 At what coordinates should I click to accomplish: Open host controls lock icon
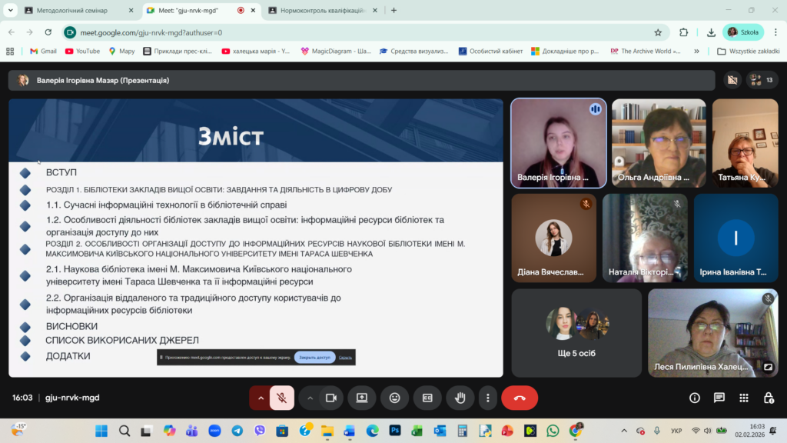[769, 398]
